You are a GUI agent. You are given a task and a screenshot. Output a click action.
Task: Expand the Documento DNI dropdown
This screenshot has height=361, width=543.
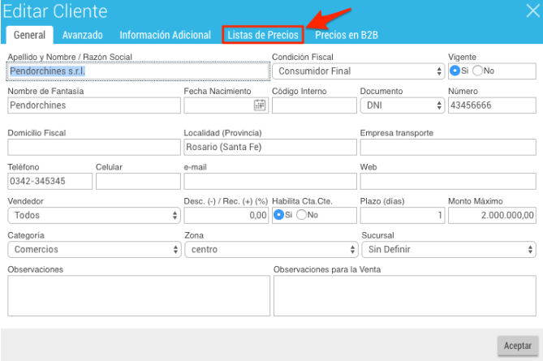tap(402, 105)
